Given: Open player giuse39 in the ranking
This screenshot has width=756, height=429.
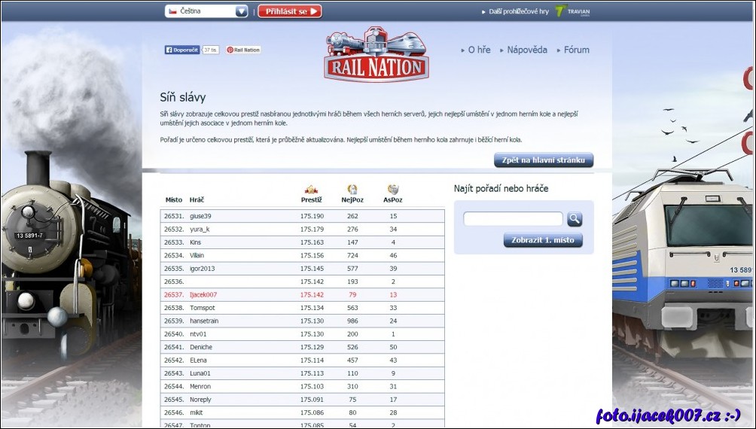Looking at the screenshot, I should click(x=200, y=216).
